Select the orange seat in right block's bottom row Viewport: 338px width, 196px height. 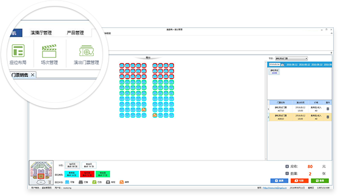coord(155,115)
